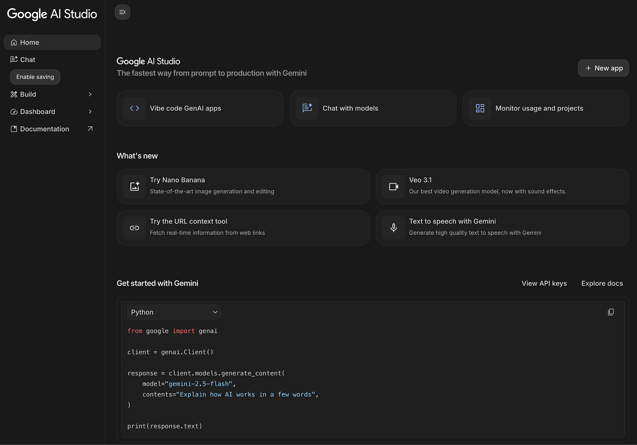Open the Documentation menu item
Viewport: 637px width, 445px height.
coord(52,129)
